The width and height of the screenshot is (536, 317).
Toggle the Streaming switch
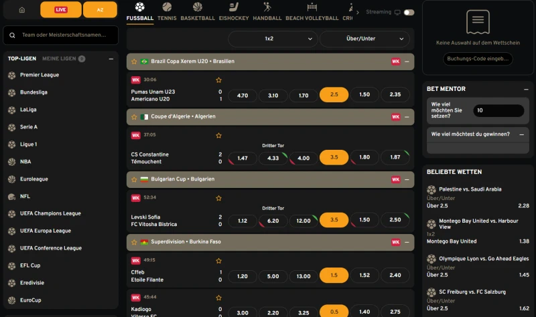point(409,12)
